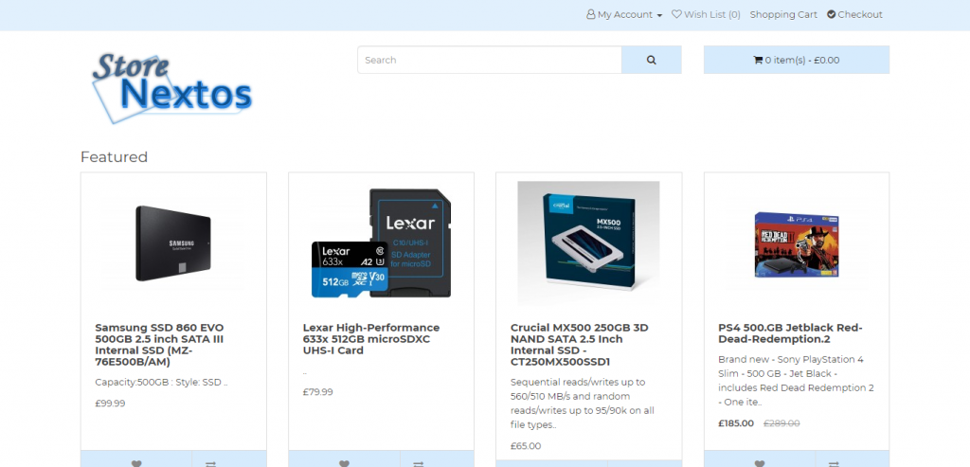Viewport: 970px width, 467px height.
Task: Click the Store Nextos logo
Action: [x=172, y=88]
